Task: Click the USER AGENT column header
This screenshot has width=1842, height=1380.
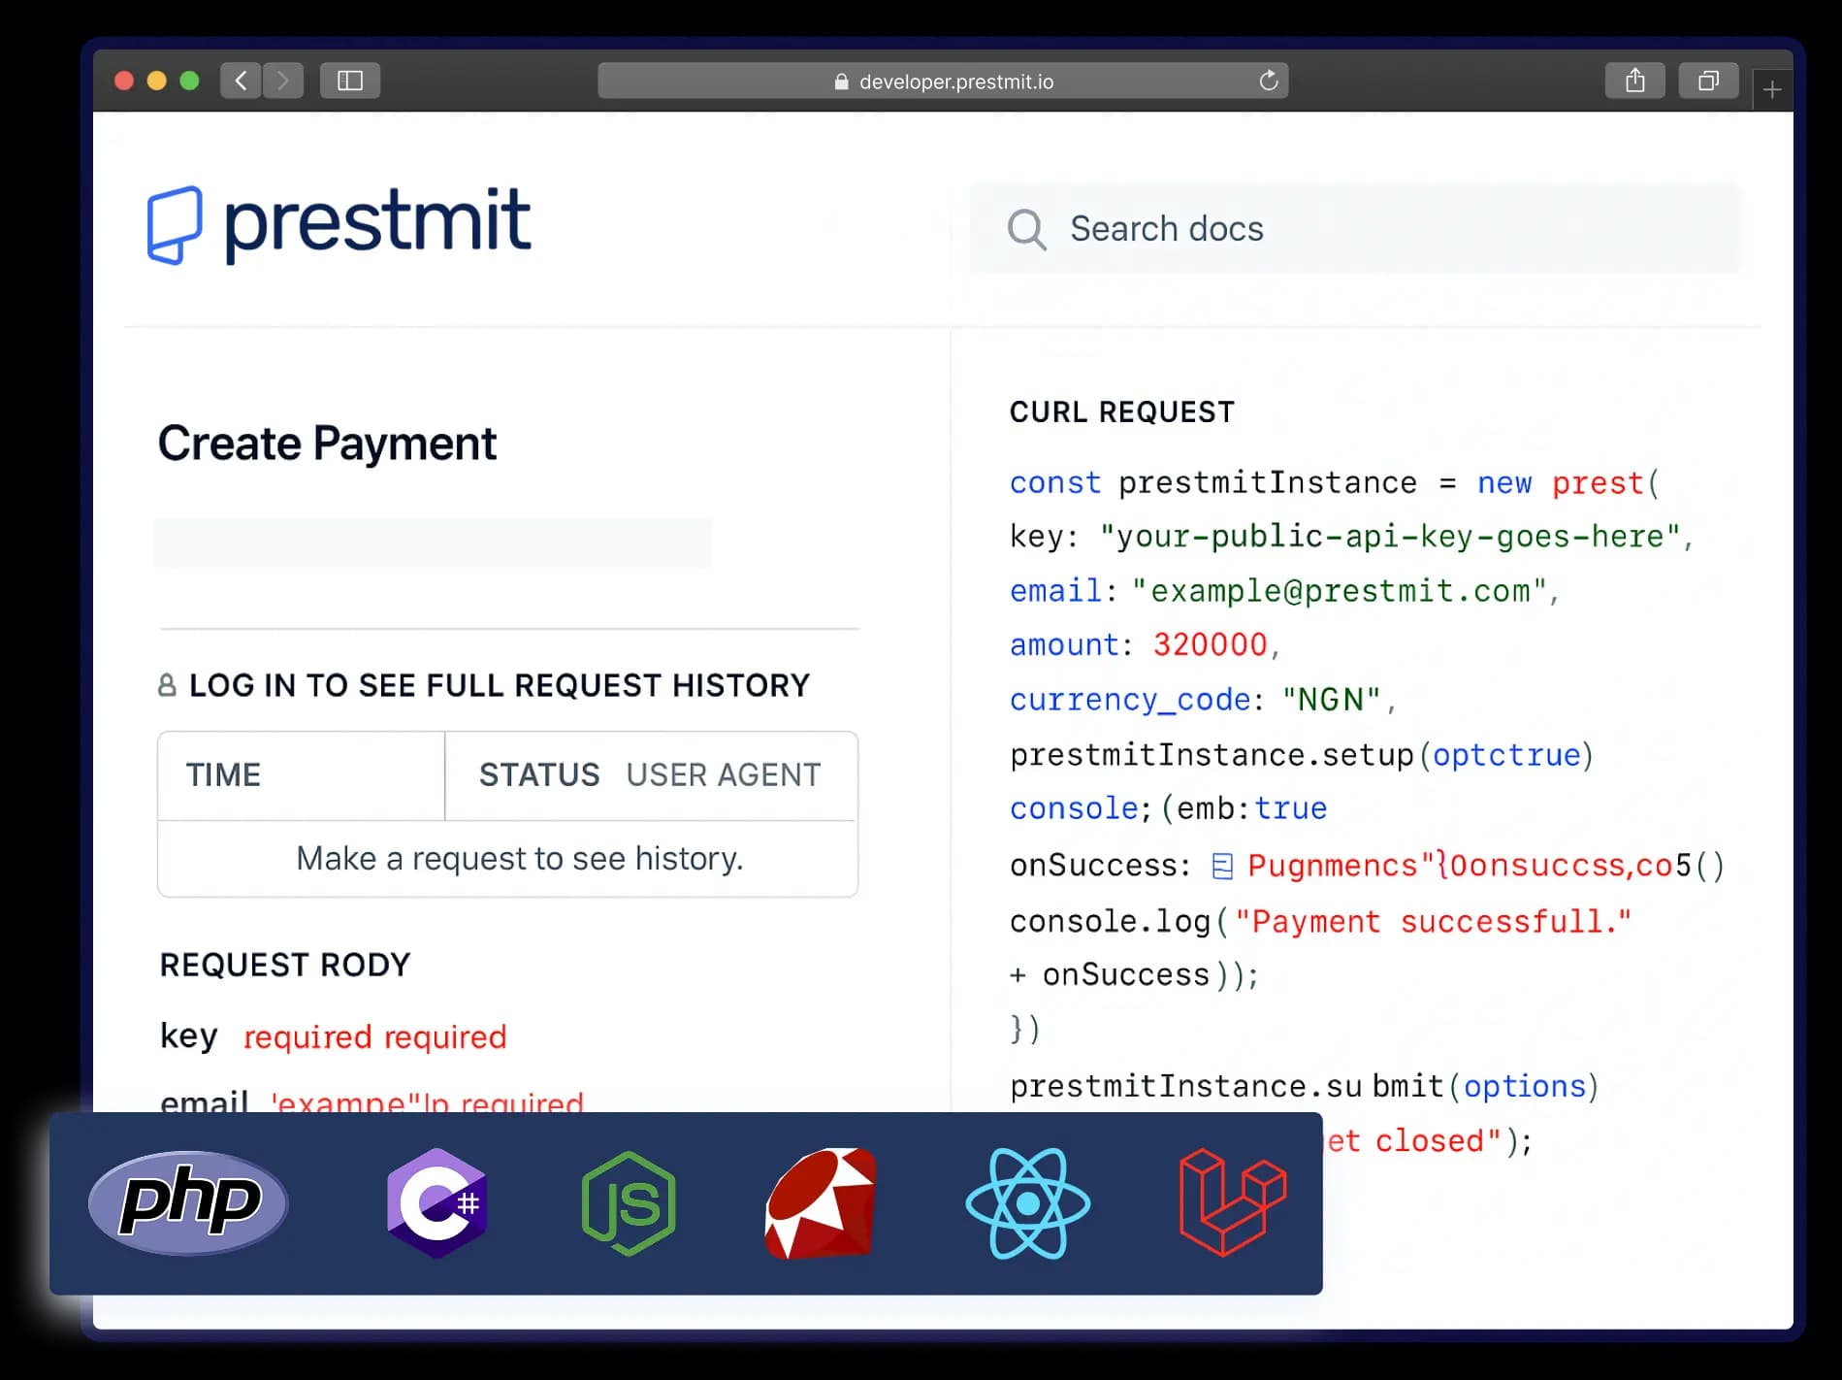Action: click(724, 774)
